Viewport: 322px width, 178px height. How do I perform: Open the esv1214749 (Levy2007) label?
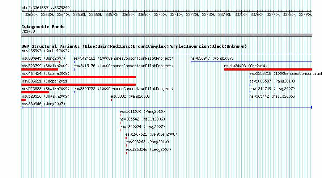click(x=272, y=89)
